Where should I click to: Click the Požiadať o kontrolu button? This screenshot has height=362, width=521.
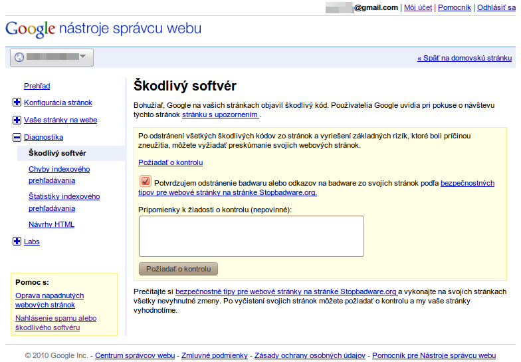178,269
